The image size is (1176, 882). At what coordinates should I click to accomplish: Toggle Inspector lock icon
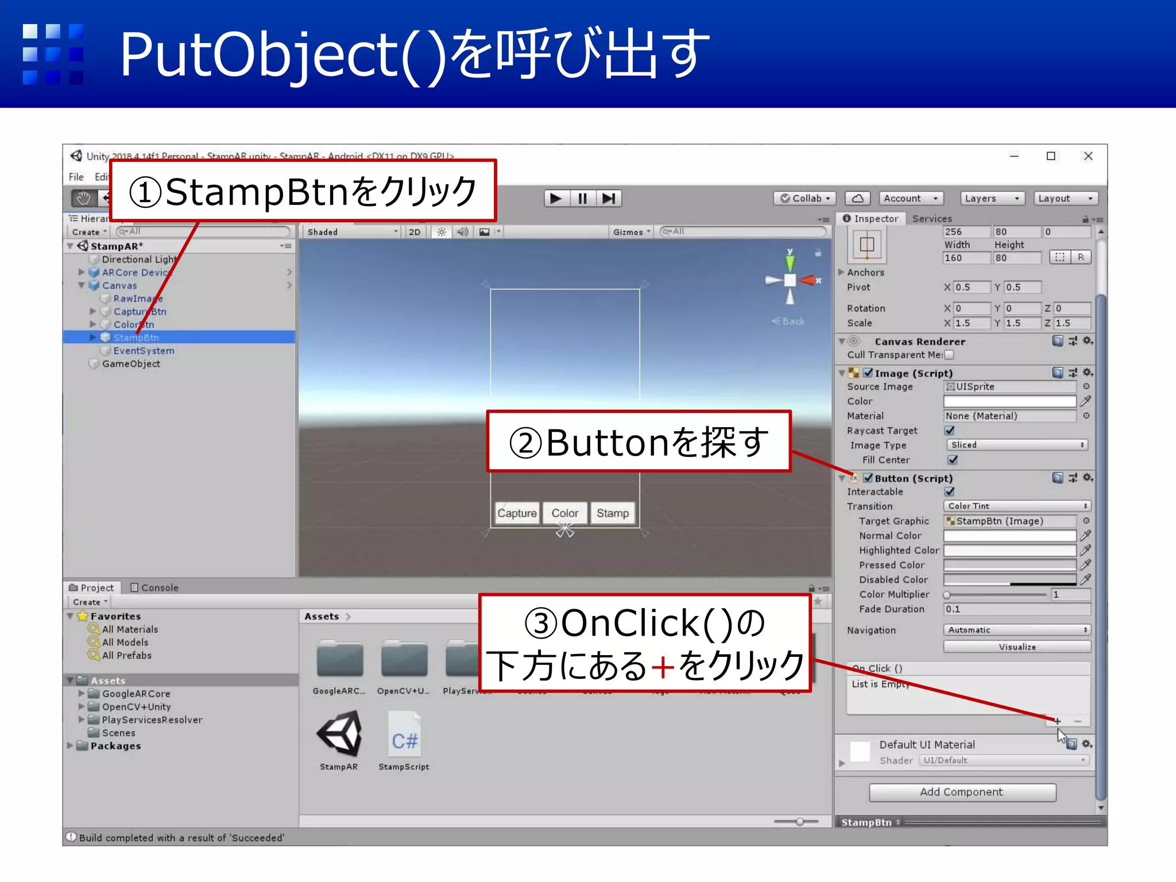(x=1085, y=219)
